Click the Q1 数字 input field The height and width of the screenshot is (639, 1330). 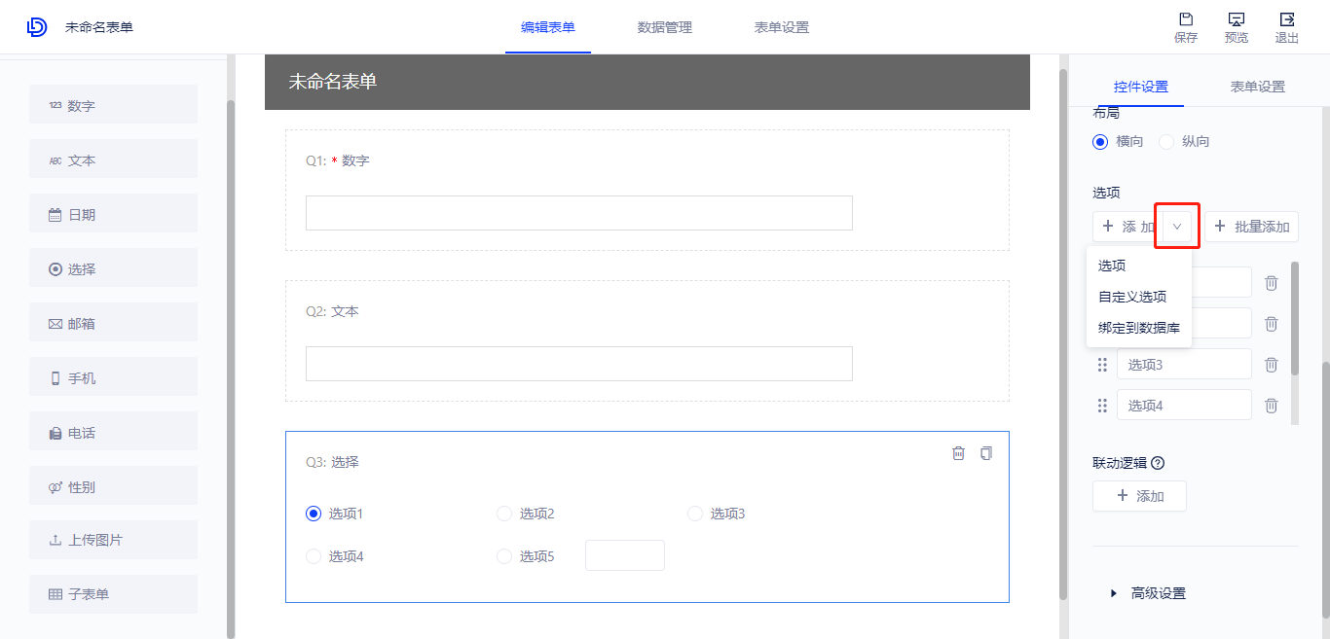pyautogui.click(x=578, y=213)
